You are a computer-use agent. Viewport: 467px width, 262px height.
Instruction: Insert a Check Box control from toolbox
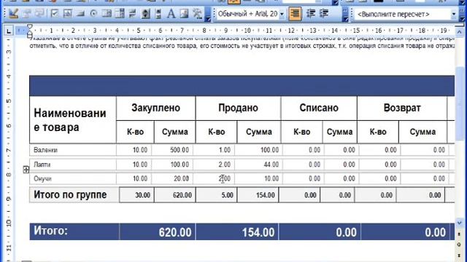55,14
